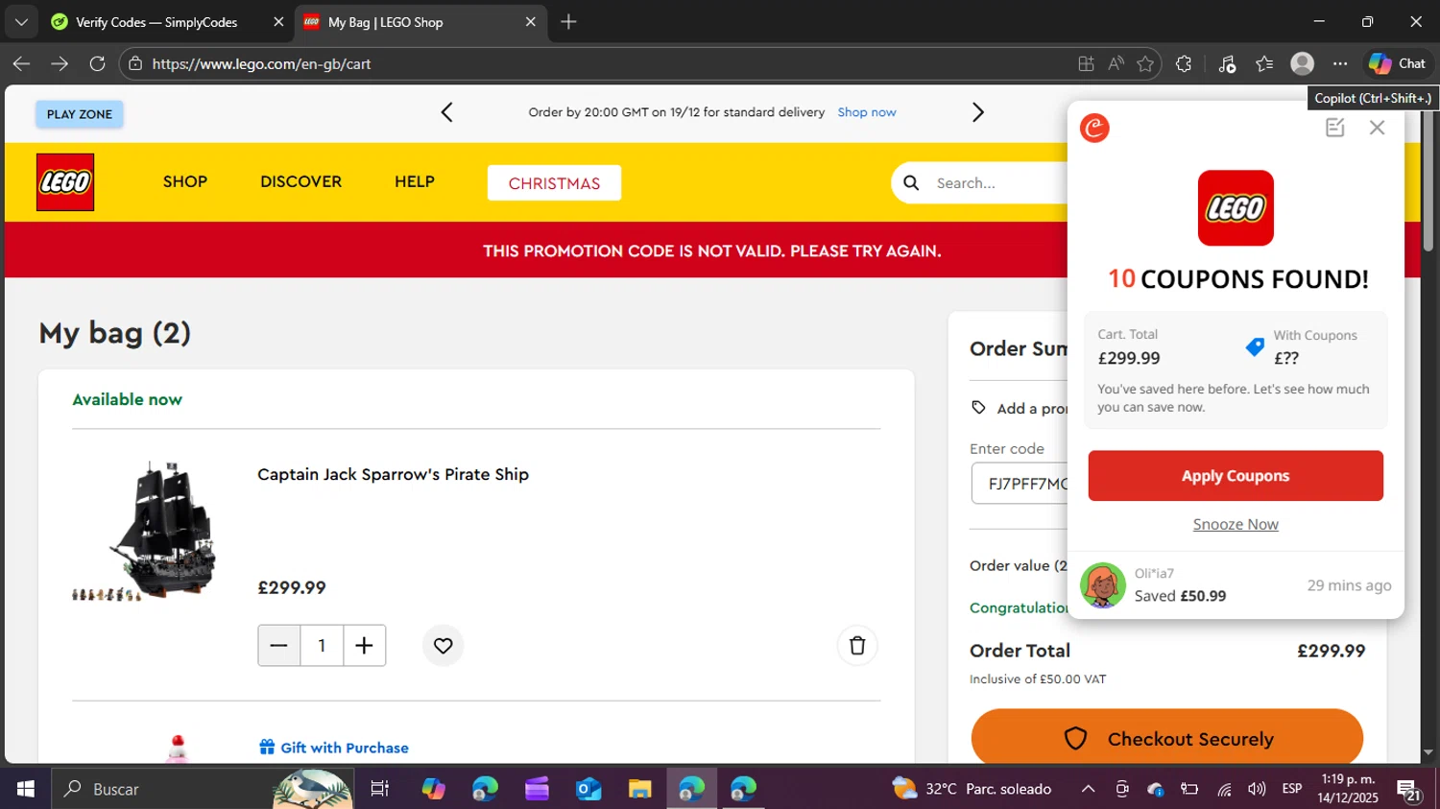Open Windows Start menu
The height and width of the screenshot is (809, 1440).
point(25,789)
